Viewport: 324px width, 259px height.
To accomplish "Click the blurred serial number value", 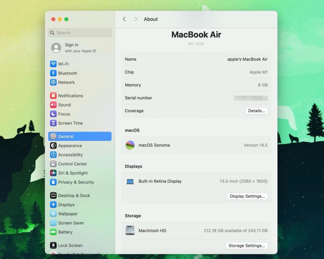I will pyautogui.click(x=251, y=98).
